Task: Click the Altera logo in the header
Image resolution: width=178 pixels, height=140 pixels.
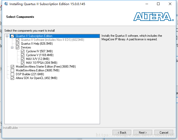Action: point(153,17)
